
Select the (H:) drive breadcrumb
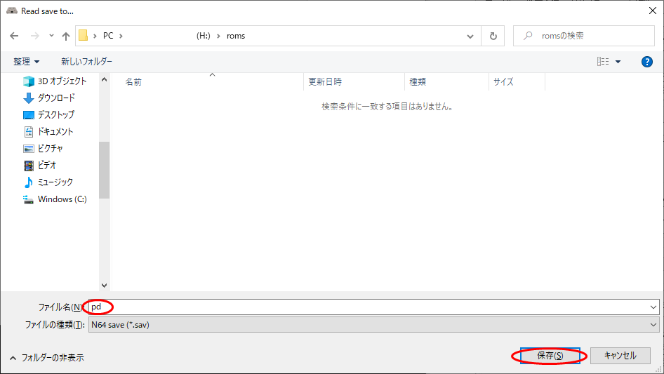(x=204, y=36)
